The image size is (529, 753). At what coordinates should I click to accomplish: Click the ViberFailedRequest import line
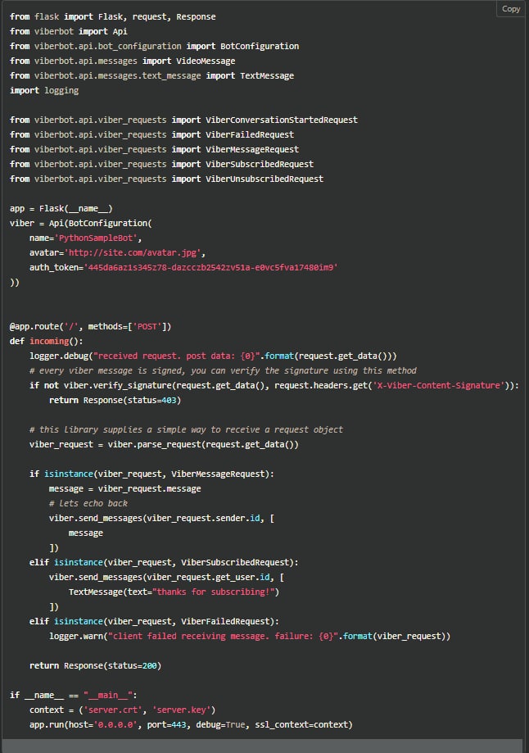(x=151, y=135)
